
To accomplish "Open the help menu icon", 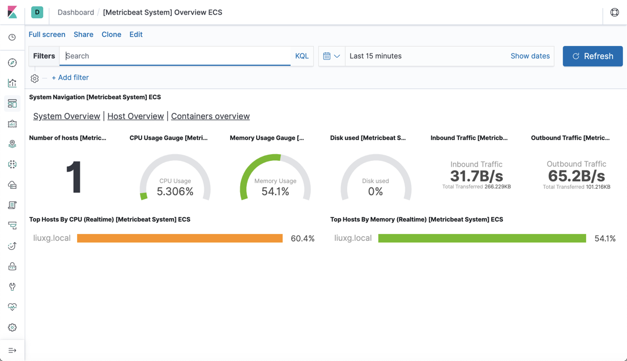I will point(615,12).
